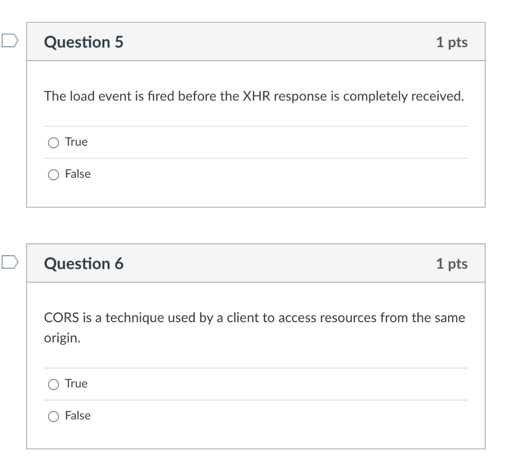Image resolution: width=505 pixels, height=470 pixels.
Task: Click the word "origin." in Question 6
Action: [62, 338]
